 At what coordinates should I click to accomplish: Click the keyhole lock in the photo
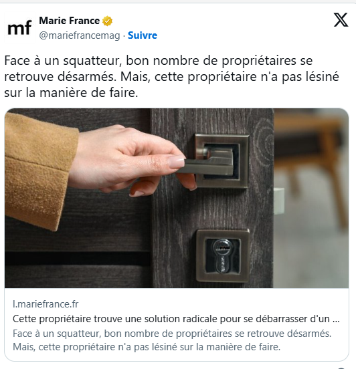[x=223, y=256]
